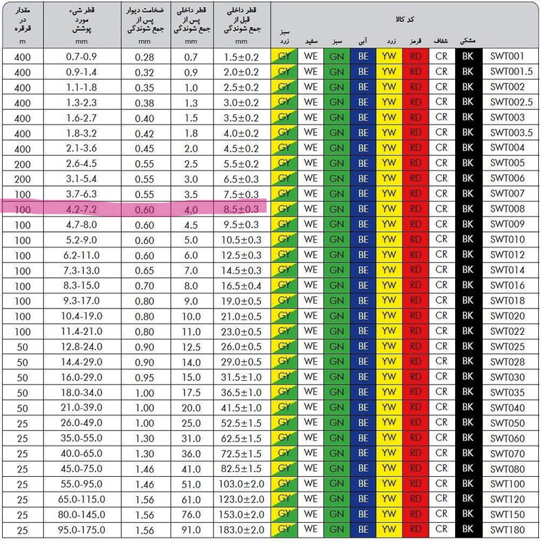541x541 pixels.
Task: Choose the clear CR cell for SWT030
Action: click(x=441, y=377)
